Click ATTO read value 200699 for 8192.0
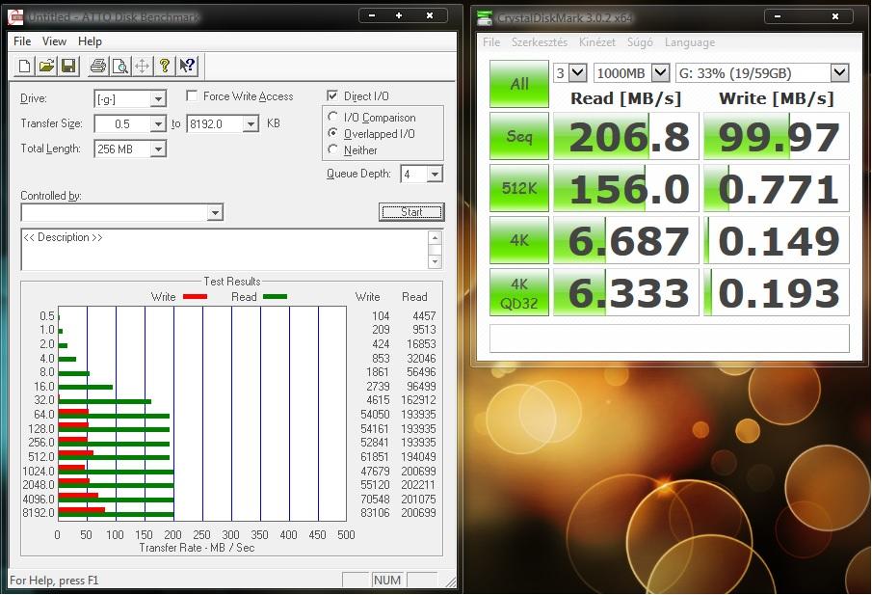The height and width of the screenshot is (595, 872). pos(418,513)
